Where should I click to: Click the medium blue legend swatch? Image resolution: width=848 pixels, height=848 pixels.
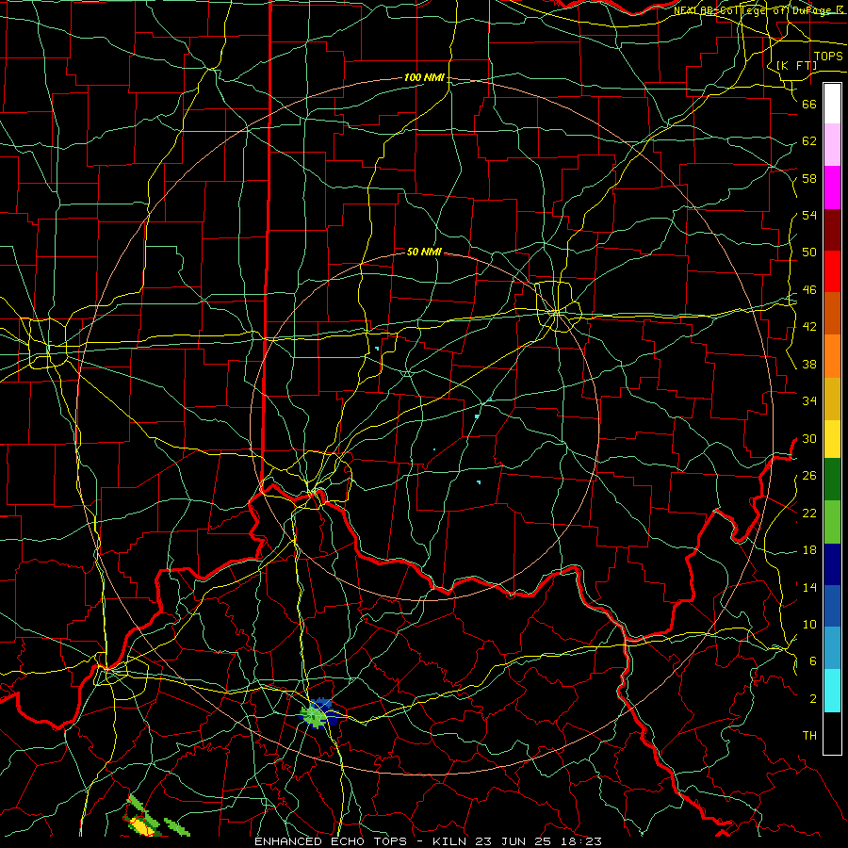(x=832, y=606)
